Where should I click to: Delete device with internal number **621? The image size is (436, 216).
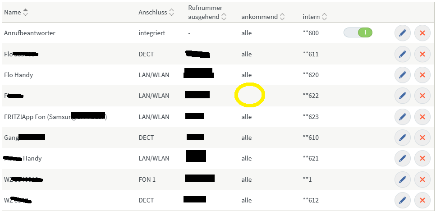point(422,158)
